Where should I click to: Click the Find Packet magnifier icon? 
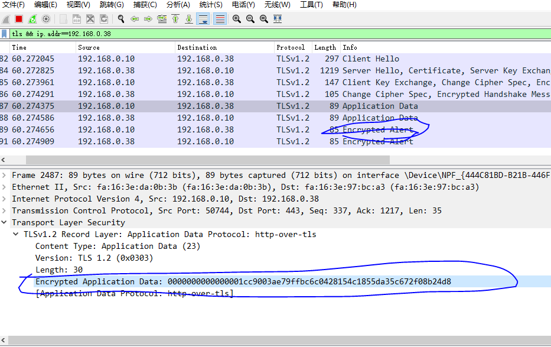point(121,18)
